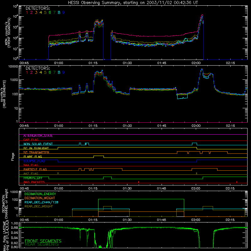Click the first red BAD_PACKETS tick mark near 01:35

[x=139, y=182]
